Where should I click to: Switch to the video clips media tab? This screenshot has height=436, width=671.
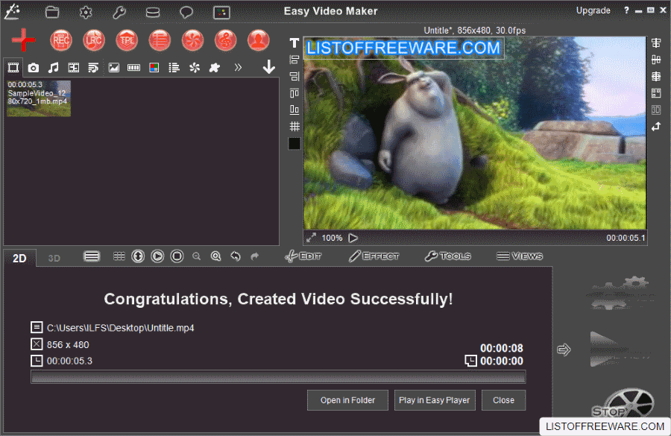click(x=13, y=67)
